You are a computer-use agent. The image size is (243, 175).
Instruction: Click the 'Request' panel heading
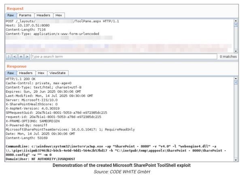(x=15, y=9)
